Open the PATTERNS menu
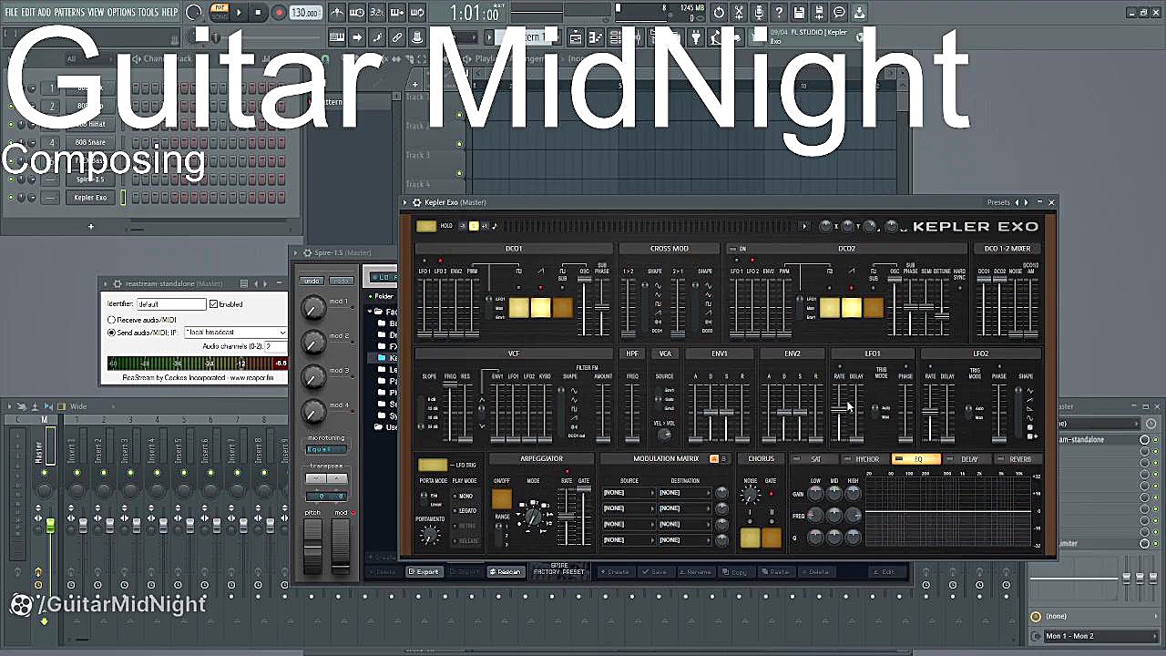Screen dimensions: 1166x656 [x=69, y=13]
